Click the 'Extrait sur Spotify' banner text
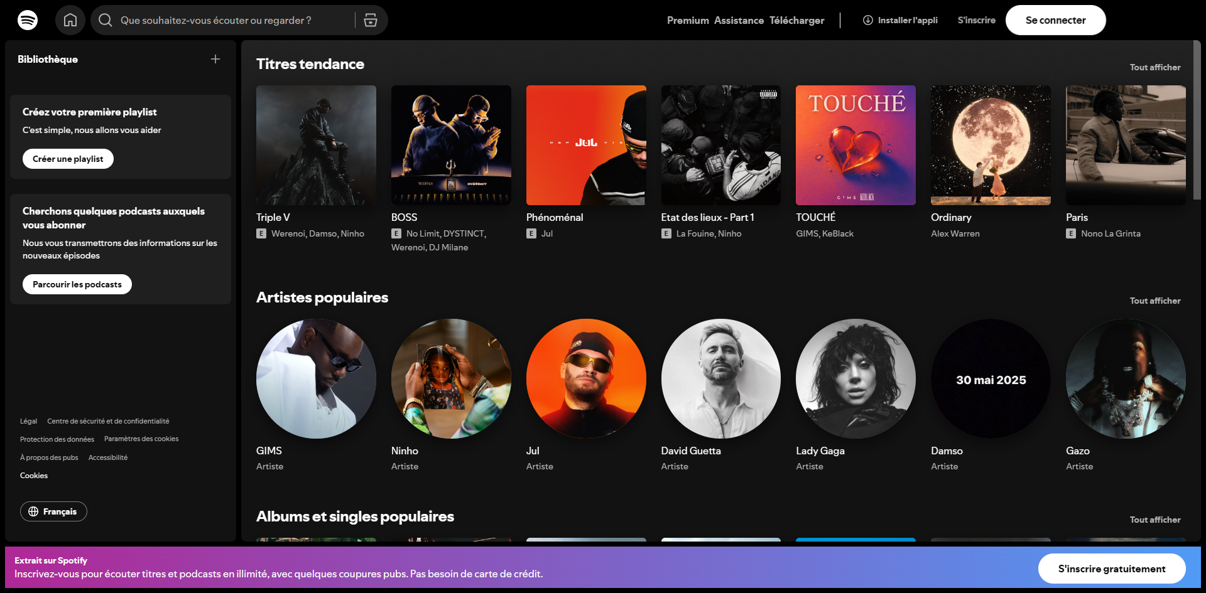 [x=51, y=560]
